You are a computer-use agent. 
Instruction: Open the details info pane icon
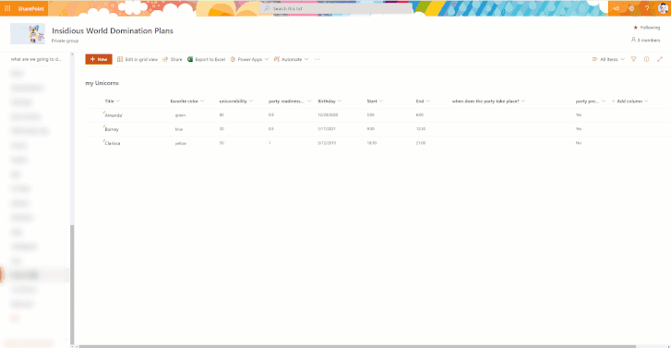(x=647, y=59)
